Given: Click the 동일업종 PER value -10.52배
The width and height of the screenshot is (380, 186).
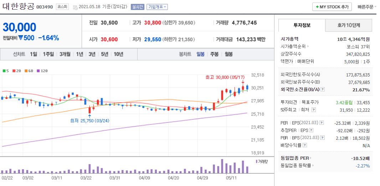Looking at the screenshot, I should [x=360, y=158].
